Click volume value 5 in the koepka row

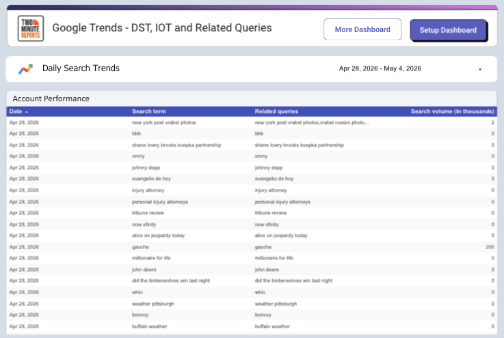493,145
